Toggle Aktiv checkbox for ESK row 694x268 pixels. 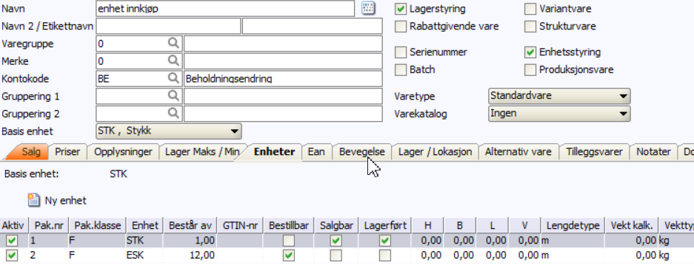click(x=12, y=255)
